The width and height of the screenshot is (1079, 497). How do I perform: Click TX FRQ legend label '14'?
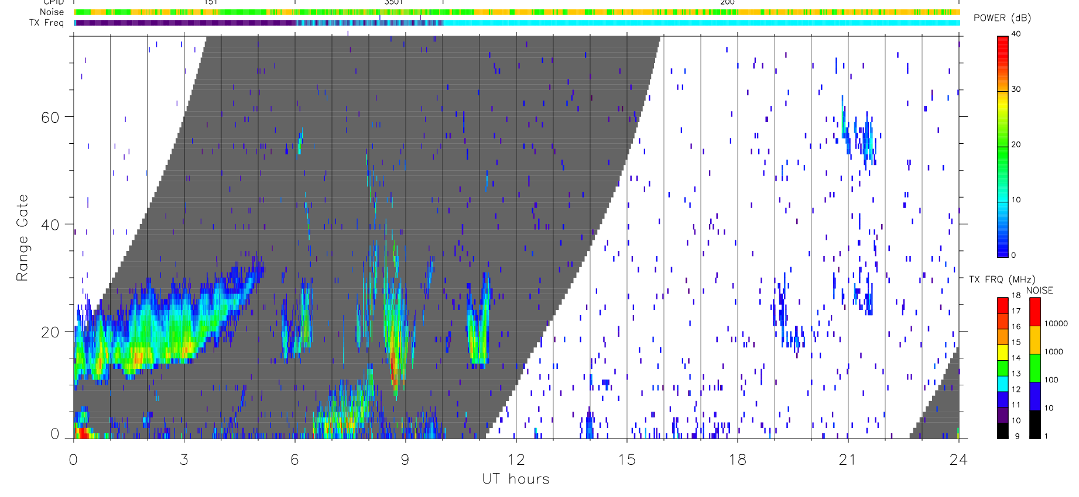1016,358
